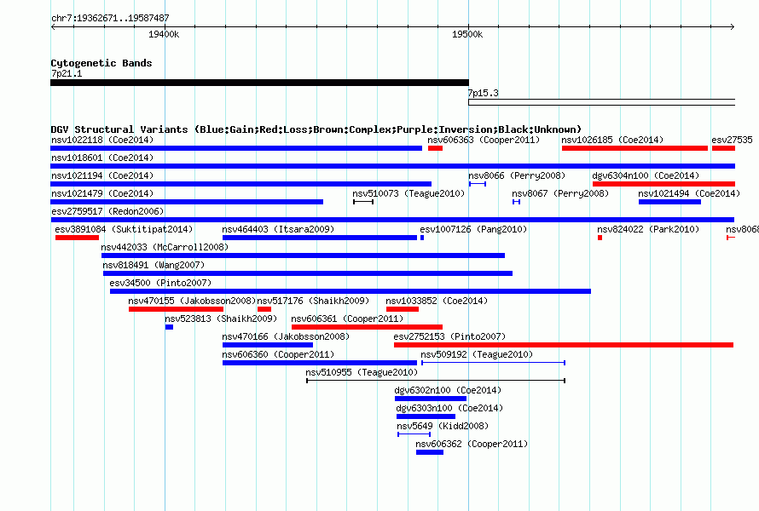The image size is (759, 511).
Task: Click the black bracket under nsv510073
Action: click(x=363, y=202)
